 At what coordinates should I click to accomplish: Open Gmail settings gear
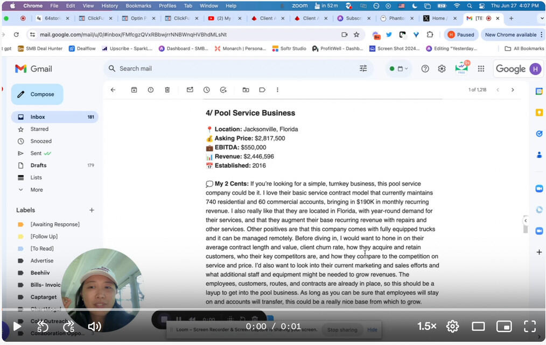point(442,68)
